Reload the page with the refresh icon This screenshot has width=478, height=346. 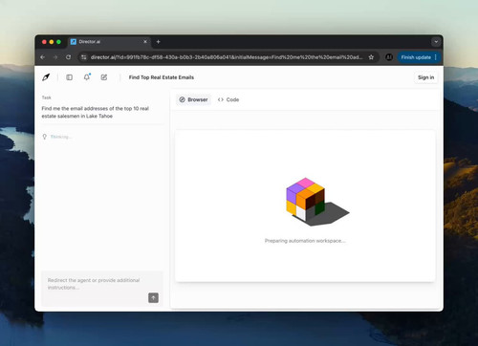(68, 57)
